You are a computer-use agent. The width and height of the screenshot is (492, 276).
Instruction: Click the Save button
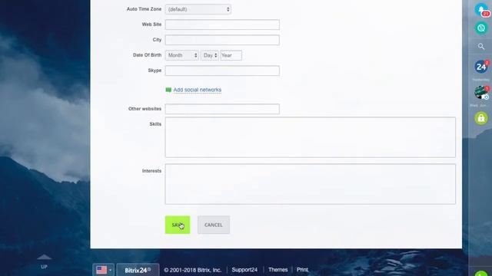point(178,225)
